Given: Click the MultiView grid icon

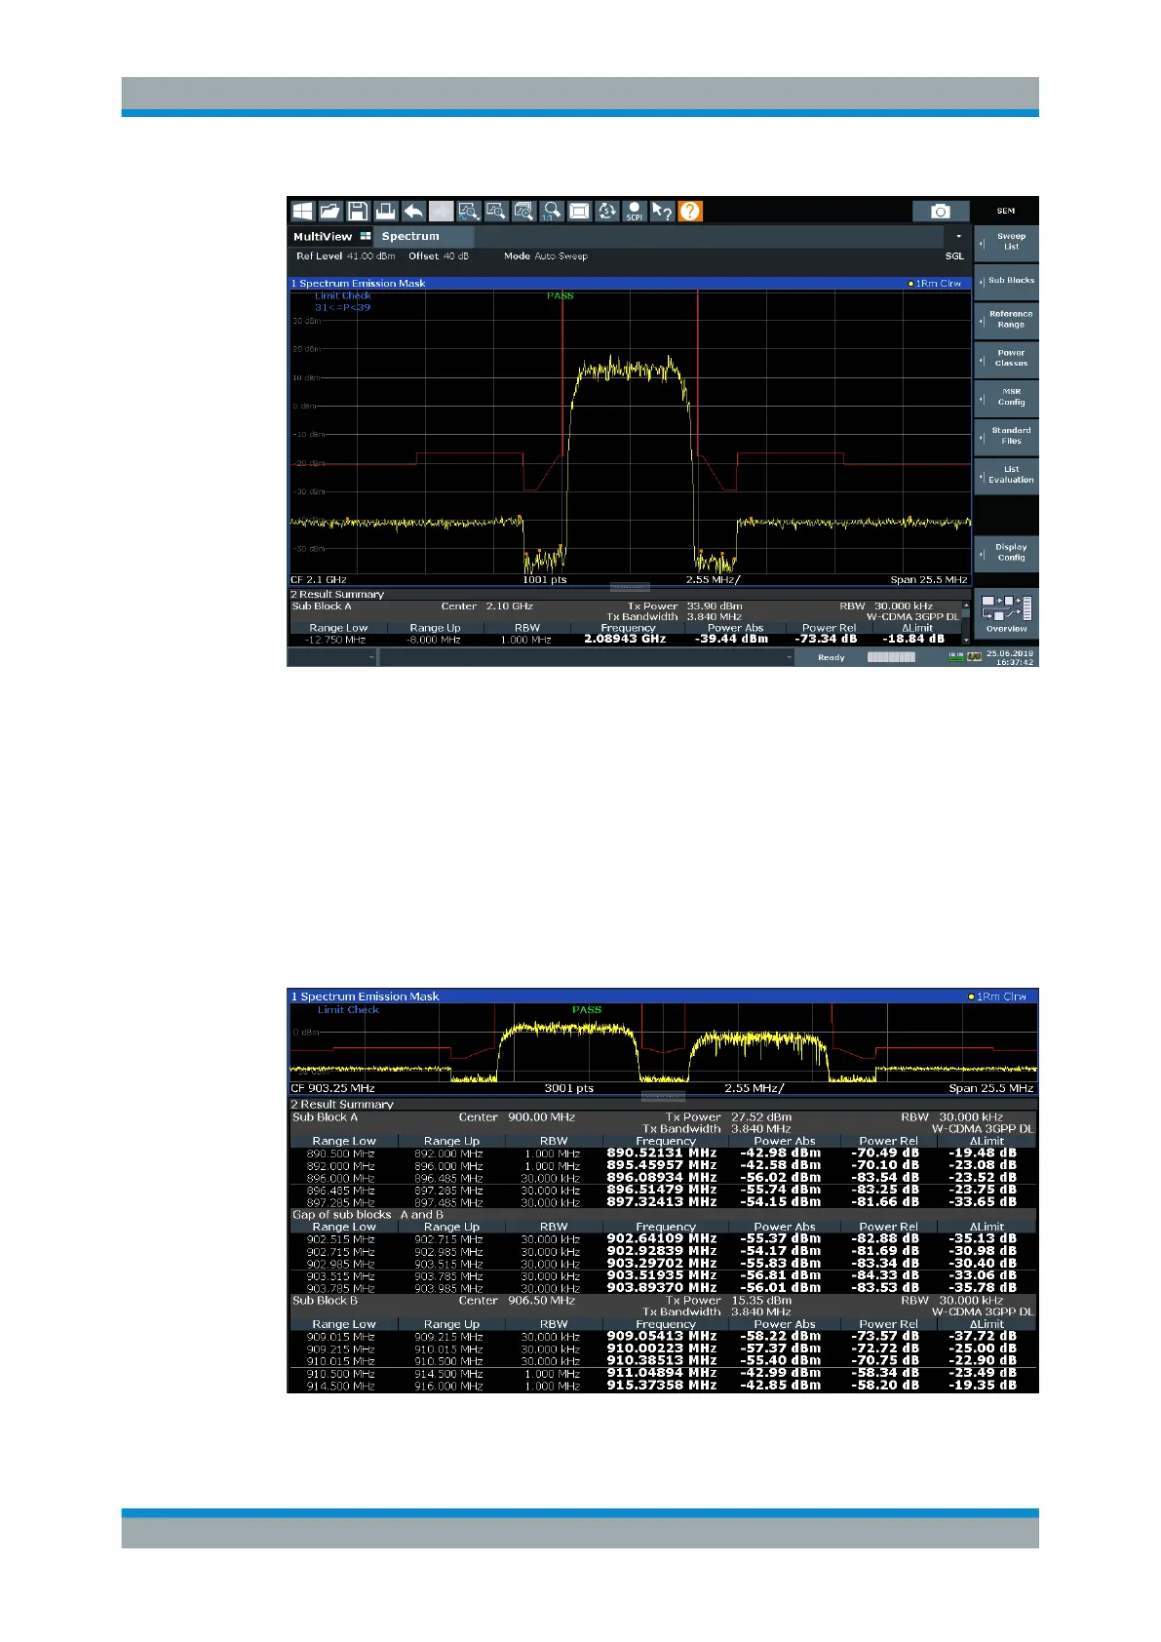Looking at the screenshot, I should tap(366, 237).
